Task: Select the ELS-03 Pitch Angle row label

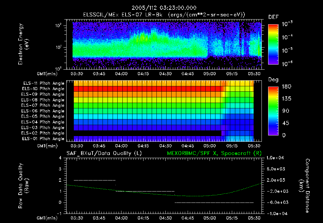Action: (x=43, y=128)
